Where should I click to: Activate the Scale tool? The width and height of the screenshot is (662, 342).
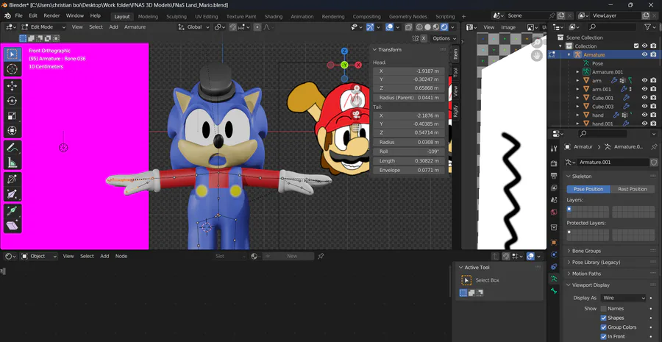[13, 115]
